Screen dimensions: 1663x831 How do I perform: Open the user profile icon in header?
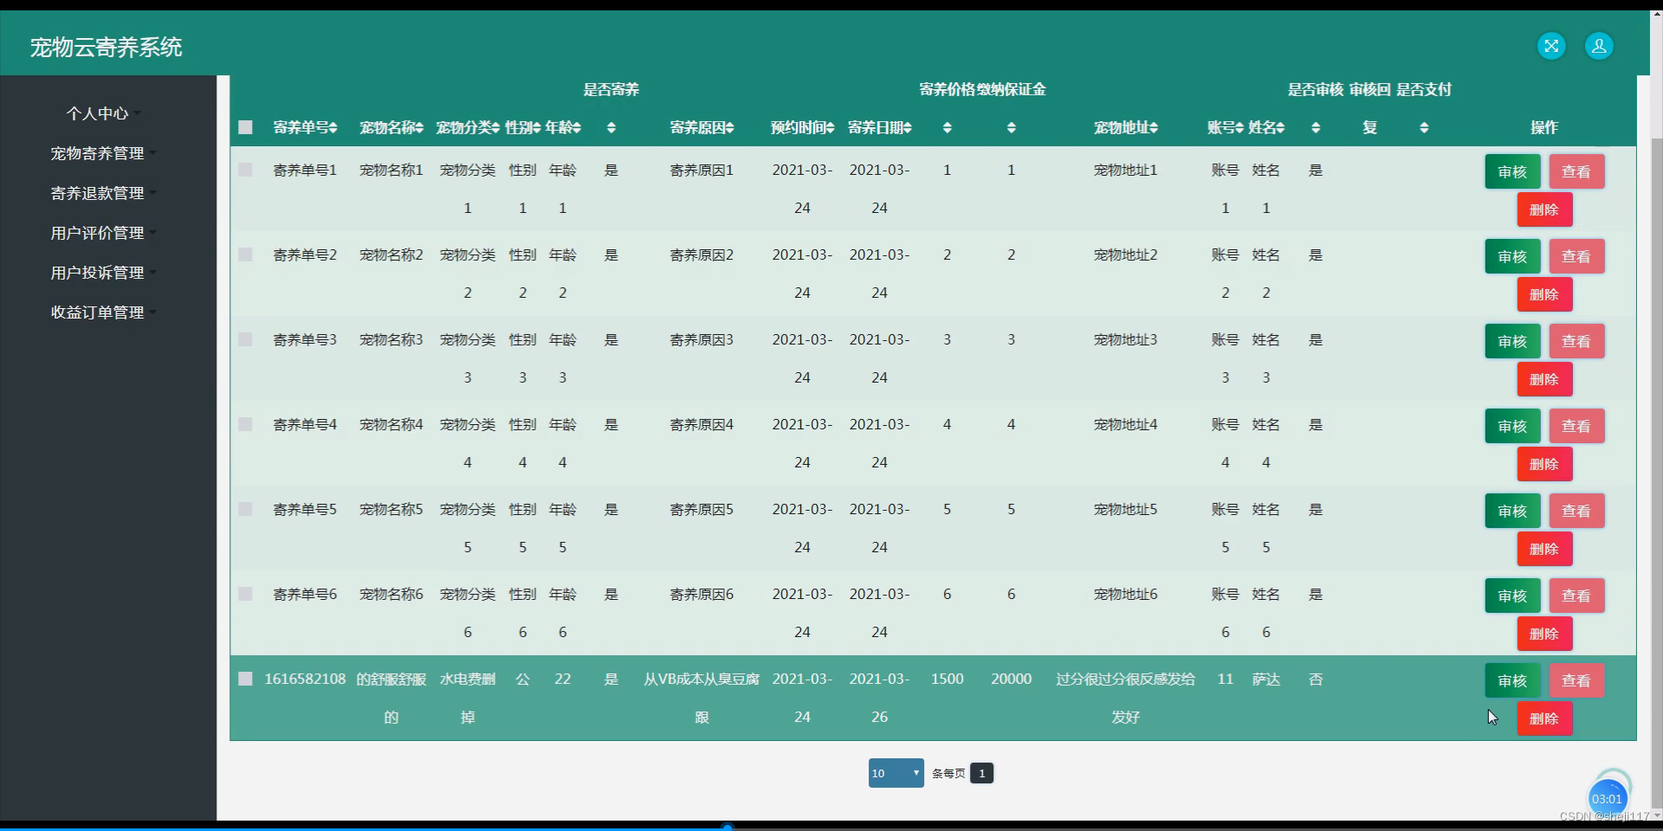tap(1599, 46)
